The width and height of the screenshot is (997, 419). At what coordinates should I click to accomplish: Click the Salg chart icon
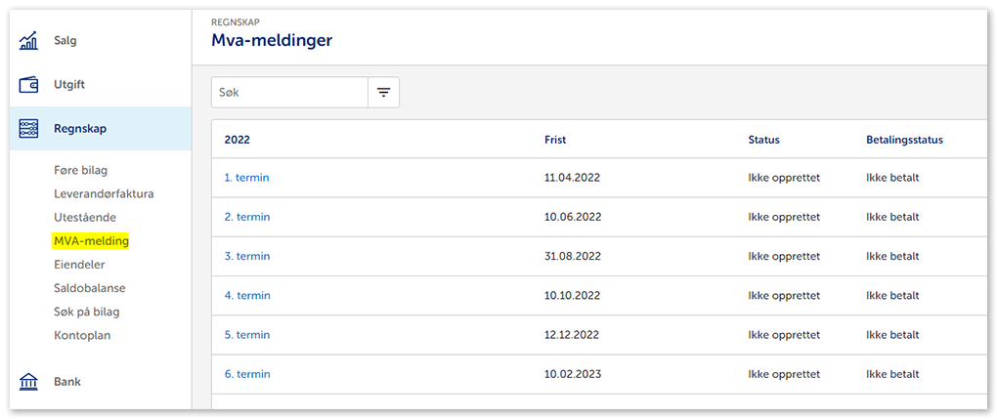coord(28,41)
